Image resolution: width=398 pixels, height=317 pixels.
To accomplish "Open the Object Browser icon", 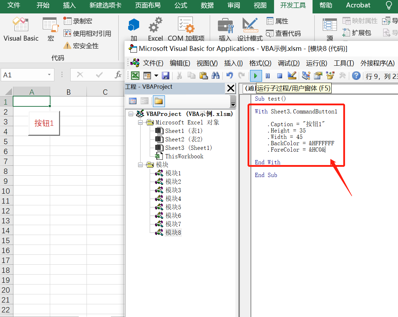I will [329, 75].
